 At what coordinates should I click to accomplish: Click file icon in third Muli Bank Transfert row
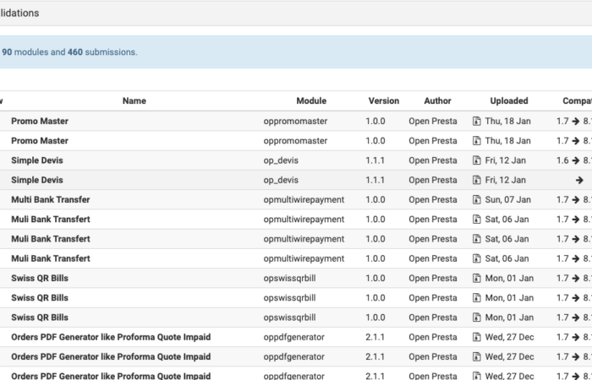tap(477, 258)
